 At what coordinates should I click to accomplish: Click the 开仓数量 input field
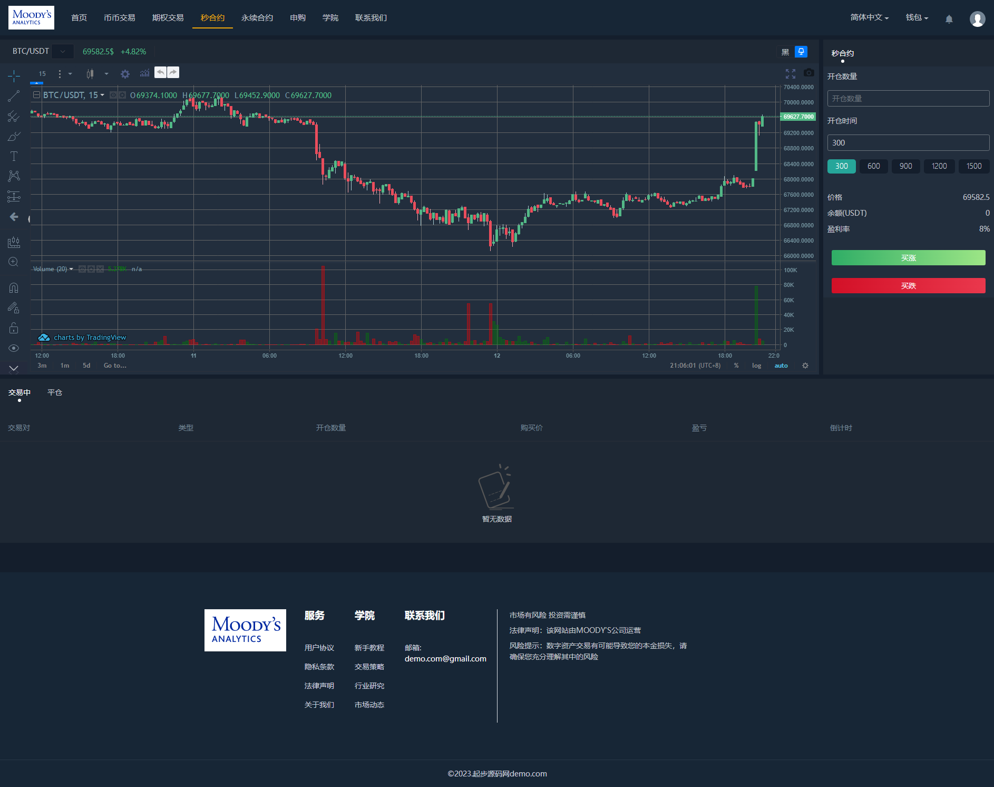click(x=909, y=99)
